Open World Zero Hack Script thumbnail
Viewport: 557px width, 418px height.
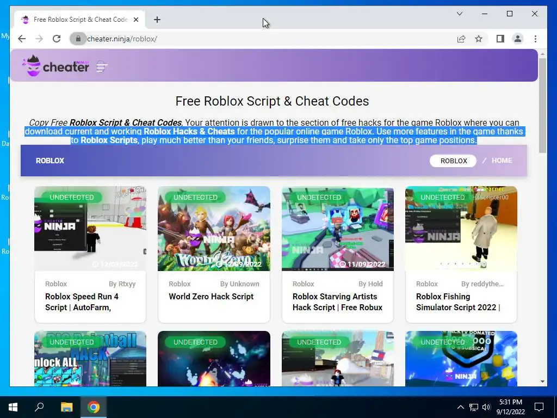[214, 229]
